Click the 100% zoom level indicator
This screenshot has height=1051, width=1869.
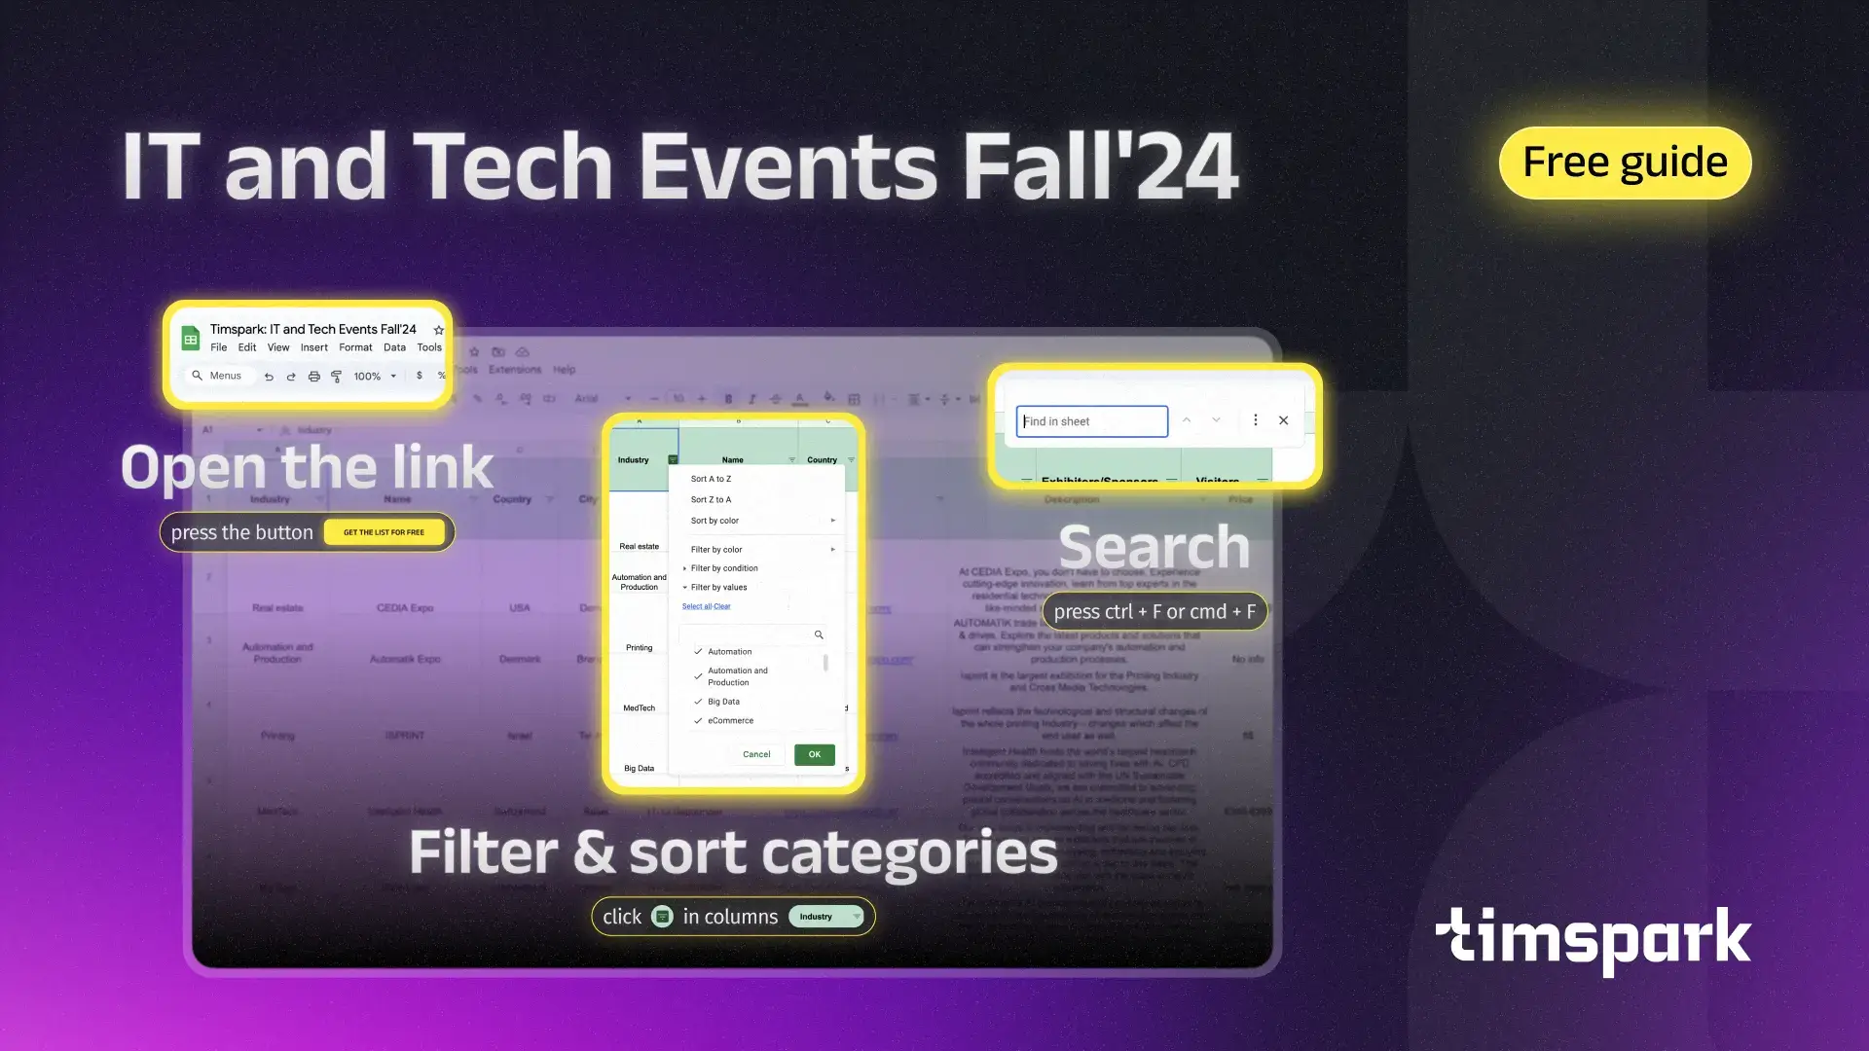[x=370, y=375]
